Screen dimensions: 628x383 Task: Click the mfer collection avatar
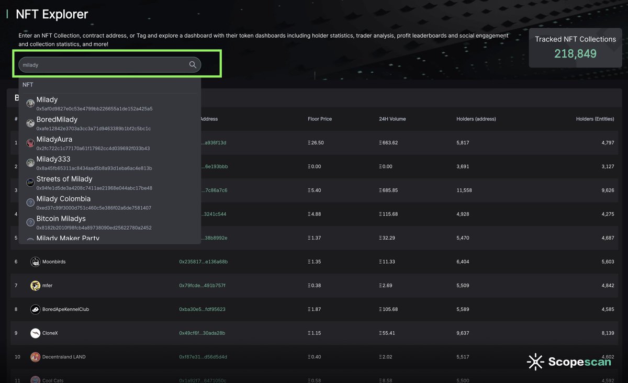[35, 285]
